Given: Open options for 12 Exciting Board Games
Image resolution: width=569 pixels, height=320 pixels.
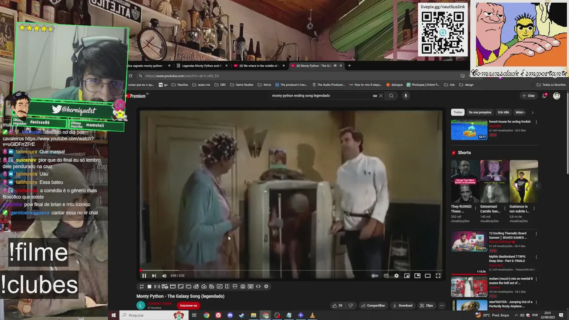Looking at the screenshot, I should pyautogui.click(x=536, y=234).
